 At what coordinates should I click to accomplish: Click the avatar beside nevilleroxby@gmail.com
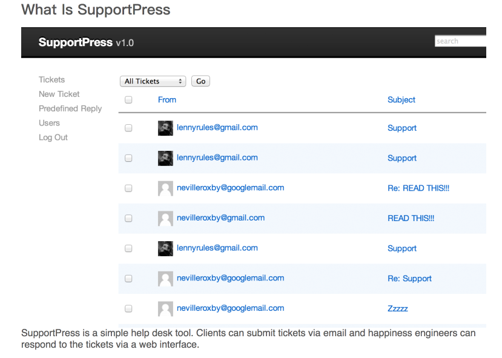tap(165, 219)
